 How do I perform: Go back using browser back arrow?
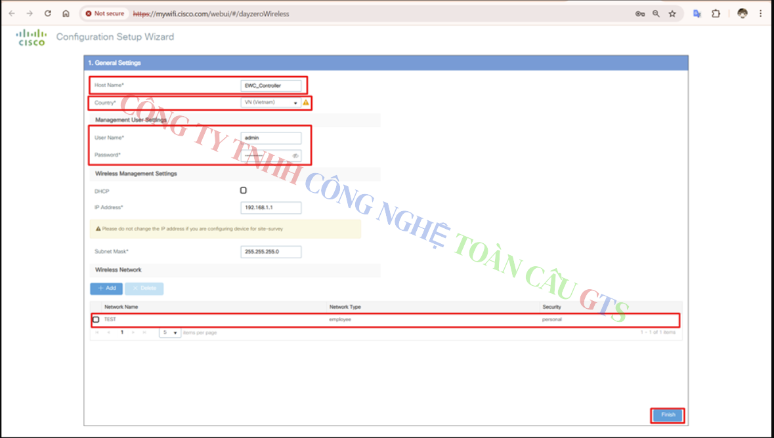tap(12, 14)
